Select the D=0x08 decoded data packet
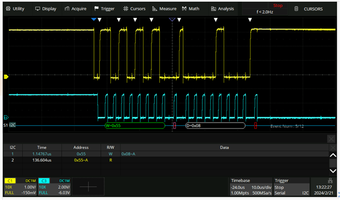Image resolution: width=340 pixels, height=200 pixels. (x=215, y=126)
